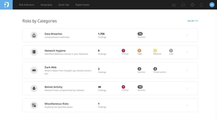Expand the Data Breaches row chevron

(187, 35)
